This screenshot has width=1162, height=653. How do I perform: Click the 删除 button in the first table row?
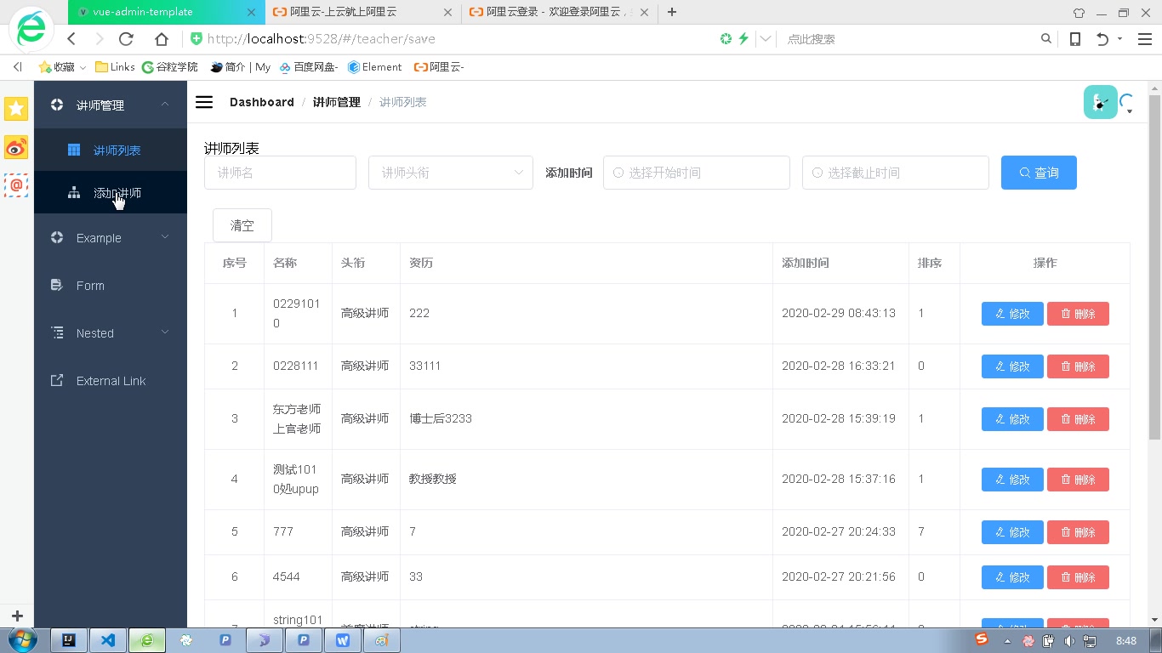click(1078, 313)
